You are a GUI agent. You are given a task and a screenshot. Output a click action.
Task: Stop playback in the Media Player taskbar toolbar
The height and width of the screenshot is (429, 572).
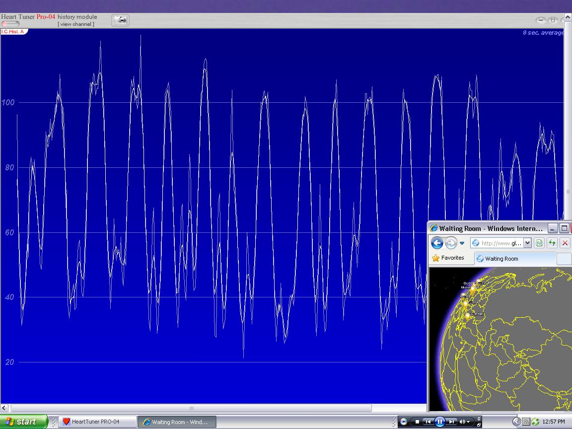click(417, 422)
